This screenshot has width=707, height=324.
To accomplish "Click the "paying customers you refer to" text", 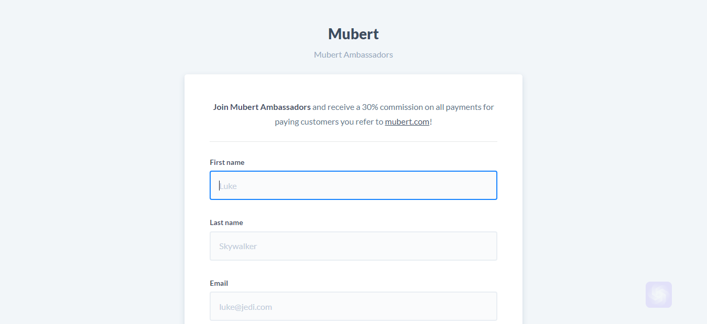I will click(329, 122).
